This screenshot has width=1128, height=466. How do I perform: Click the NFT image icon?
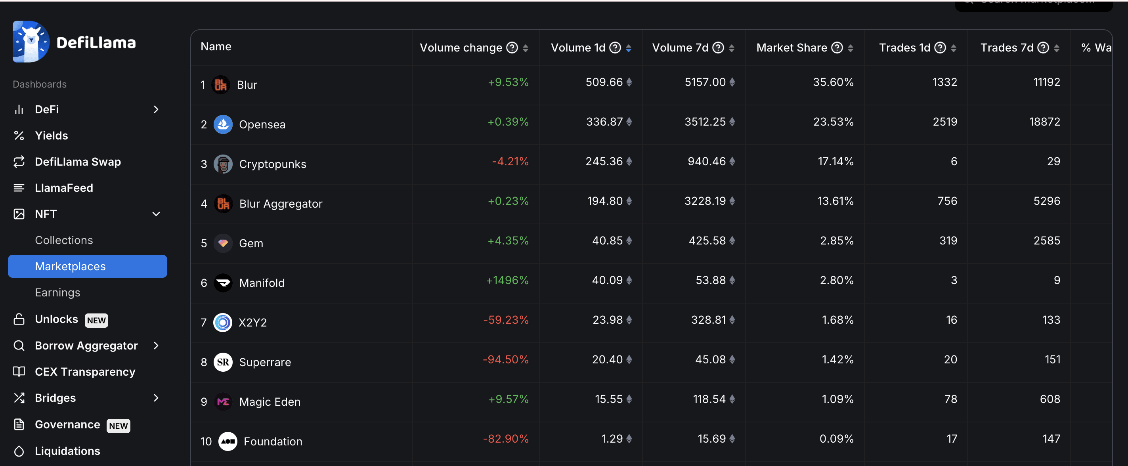19,214
